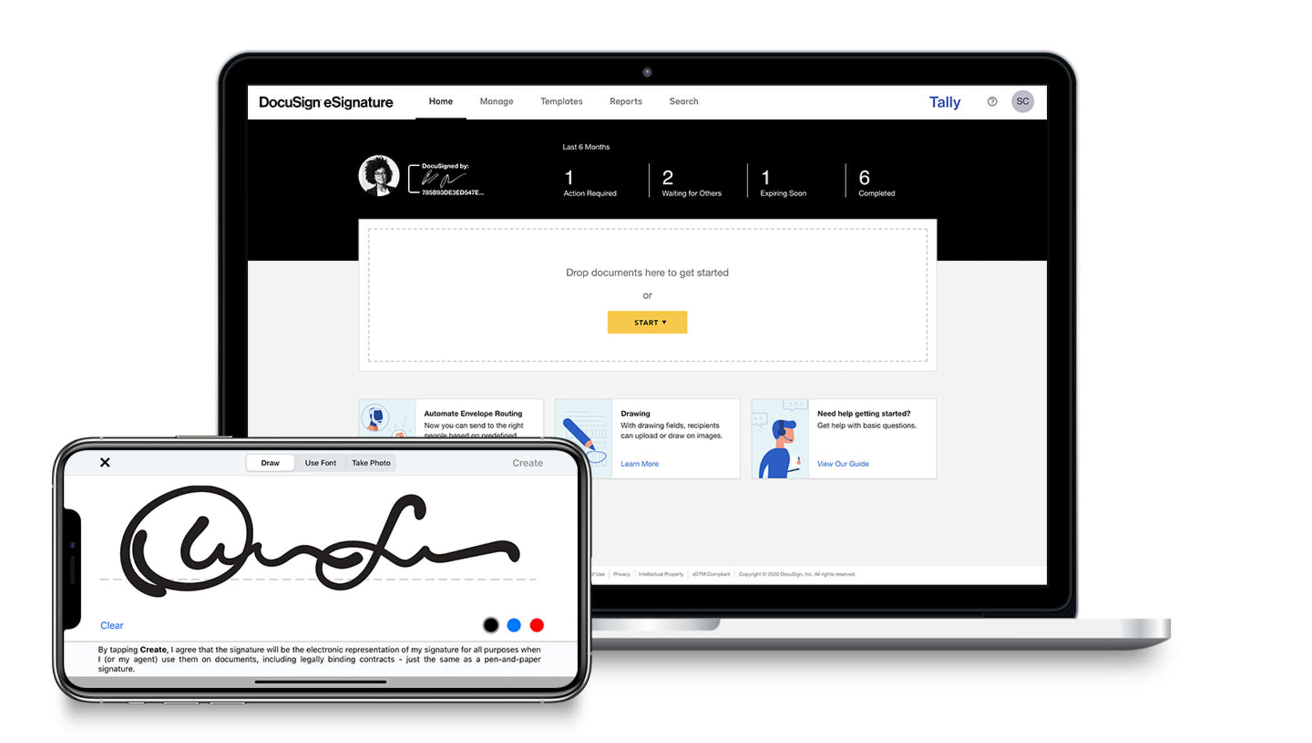Click the Search navigation menu item
This screenshot has height=743, width=1312.
(685, 101)
